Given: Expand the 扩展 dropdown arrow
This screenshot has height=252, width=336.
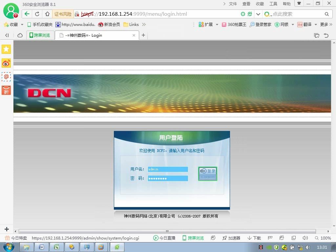Looking at the screenshot, I should click(217, 25).
